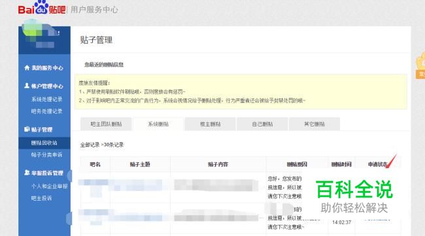Click orange floating widget at right edge
The width and height of the screenshot is (425, 236).
(x=420, y=66)
